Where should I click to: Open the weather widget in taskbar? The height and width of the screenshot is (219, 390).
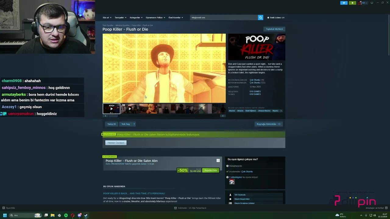point(341,215)
